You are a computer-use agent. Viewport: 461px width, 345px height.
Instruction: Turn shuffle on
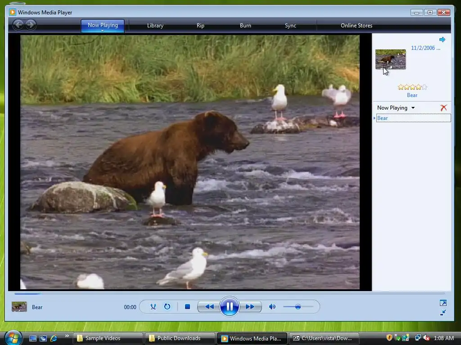(153, 306)
